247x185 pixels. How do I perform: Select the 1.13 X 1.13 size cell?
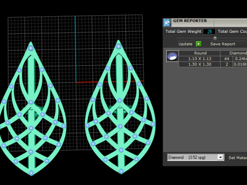click(200, 59)
